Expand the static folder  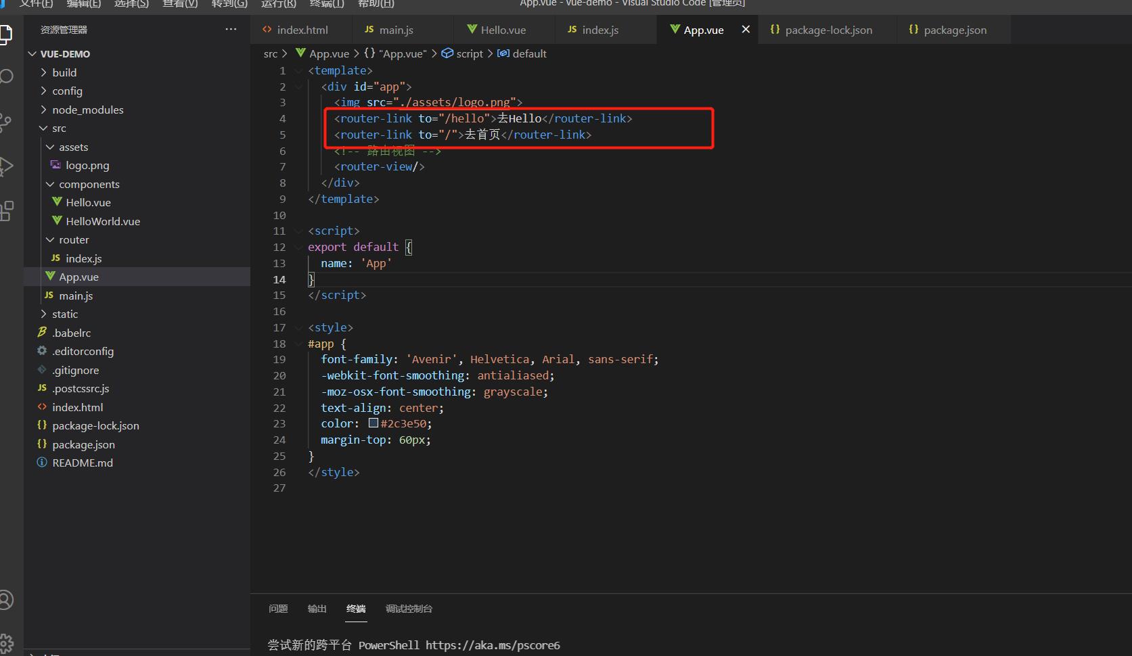click(44, 314)
